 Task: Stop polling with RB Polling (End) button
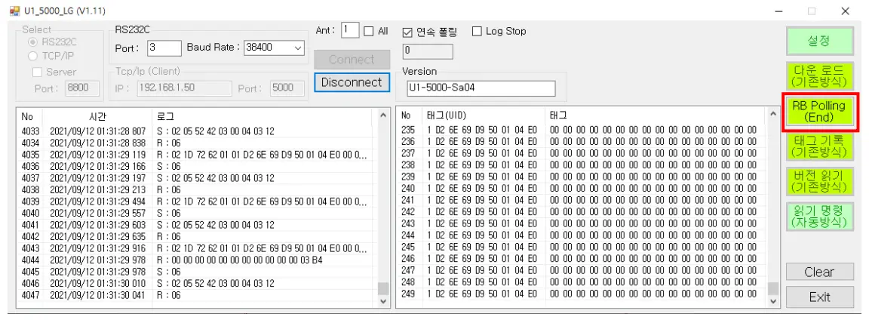(819, 112)
